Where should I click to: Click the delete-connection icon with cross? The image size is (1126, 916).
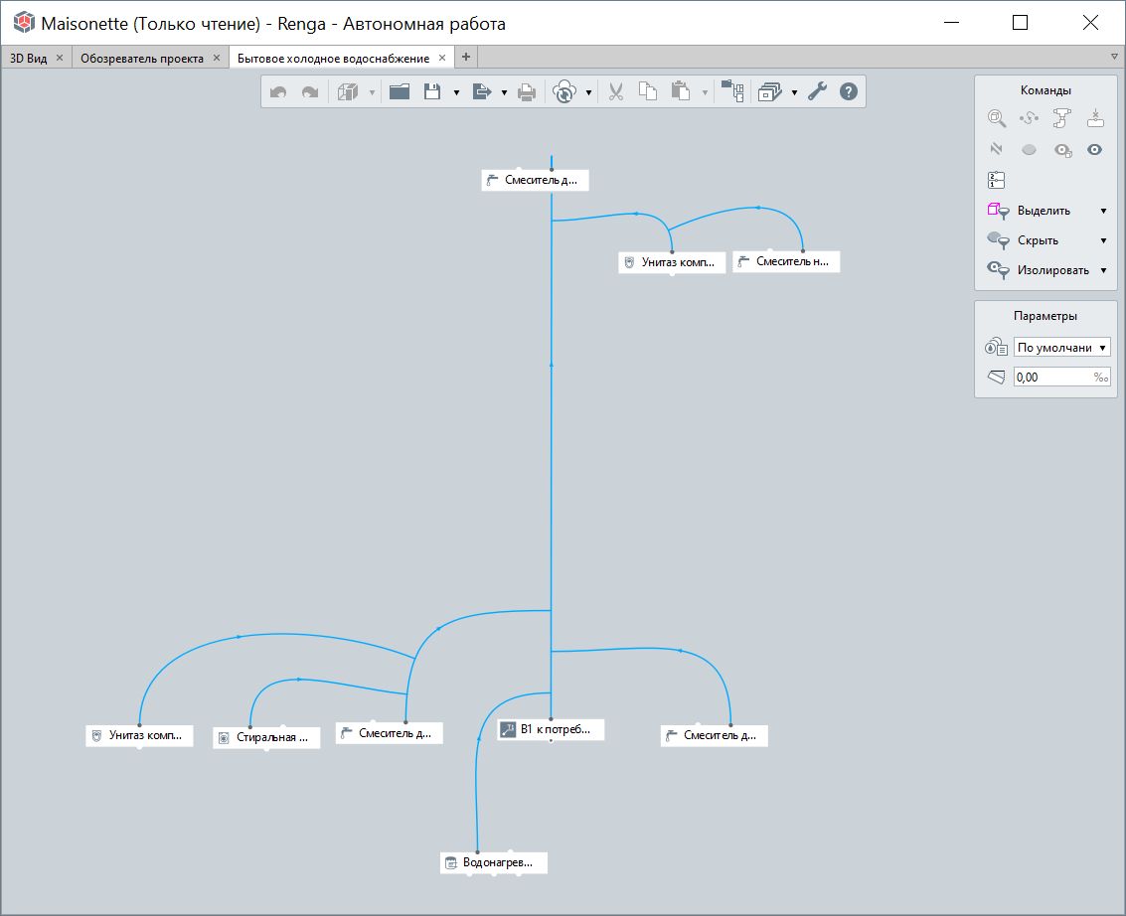[1095, 118]
